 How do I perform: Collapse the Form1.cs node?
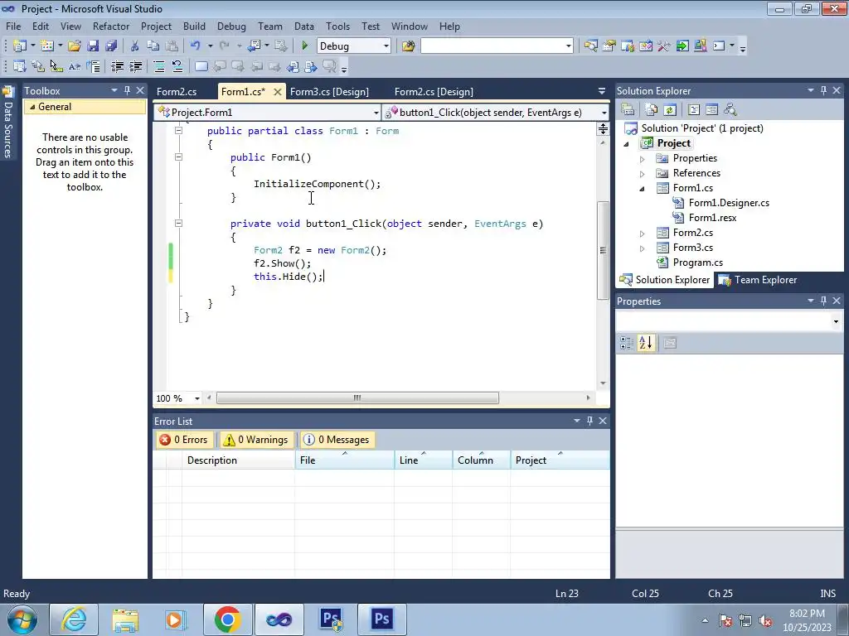pos(643,189)
